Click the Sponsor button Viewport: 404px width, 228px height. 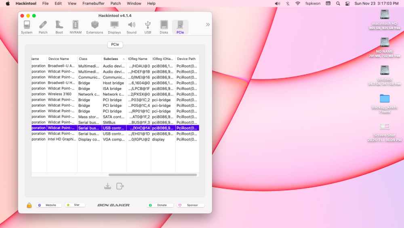(x=190, y=205)
